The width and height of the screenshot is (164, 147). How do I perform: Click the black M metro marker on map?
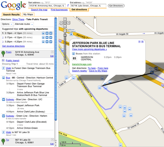click(x=156, y=68)
